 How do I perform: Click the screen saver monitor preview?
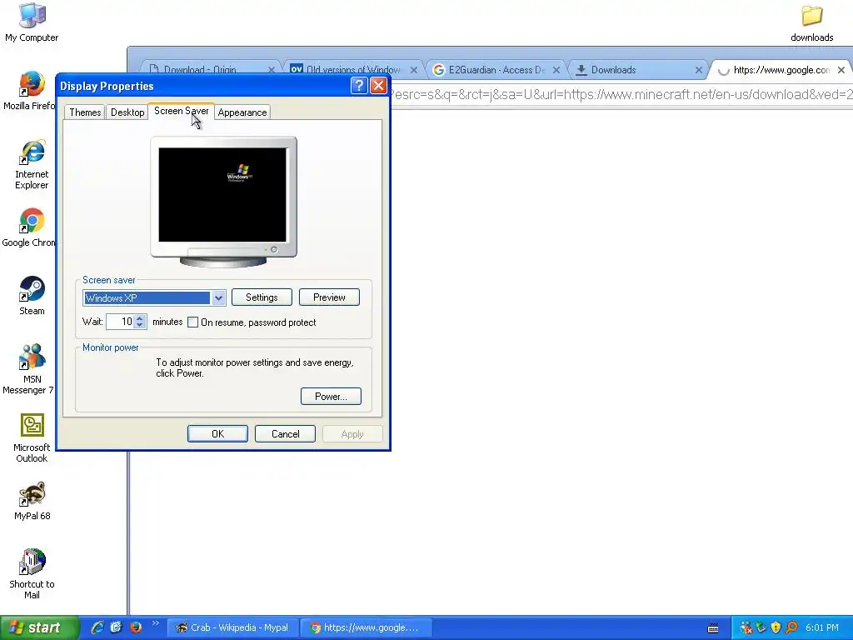tap(223, 195)
